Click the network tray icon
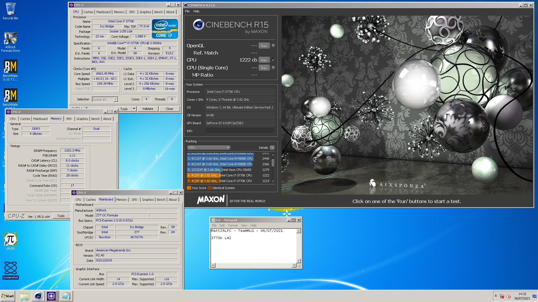Screen dimensions: 538x302 point(502,296)
